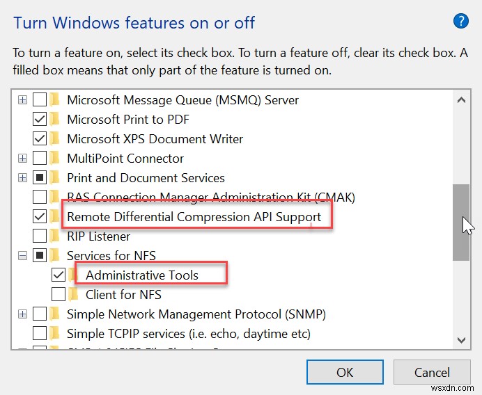
Task: Click the folder icon beside Microsoft Print to PDF
Action: (x=55, y=120)
